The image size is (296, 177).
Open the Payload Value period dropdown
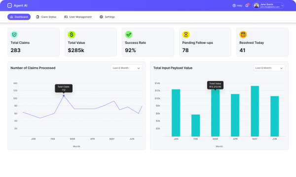coord(269,68)
